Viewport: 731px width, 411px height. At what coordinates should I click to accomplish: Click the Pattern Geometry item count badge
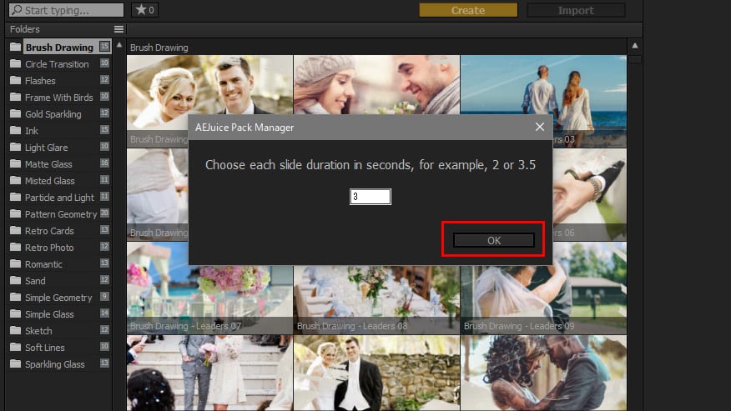[104, 213]
